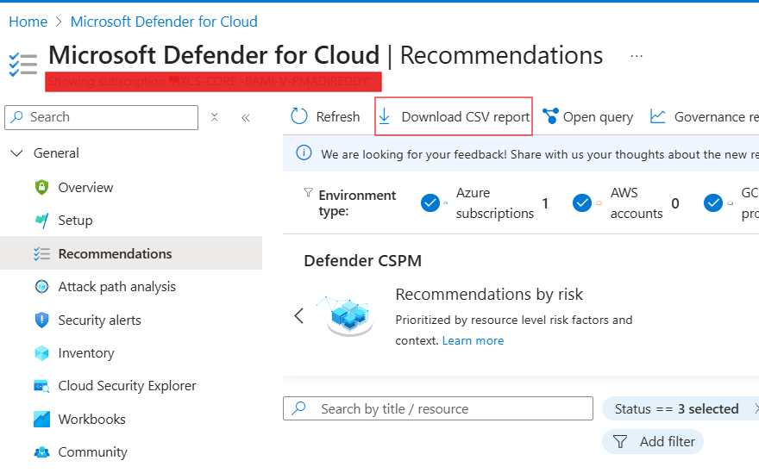Toggle the Azure subscriptions check filter
Viewport: 759px width, 473px height.
click(x=430, y=203)
